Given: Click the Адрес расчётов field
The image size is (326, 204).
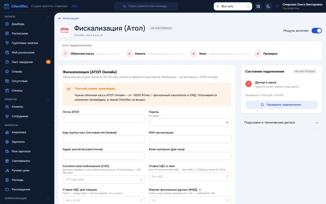Looking at the screenshot, I should tap(104, 156).
